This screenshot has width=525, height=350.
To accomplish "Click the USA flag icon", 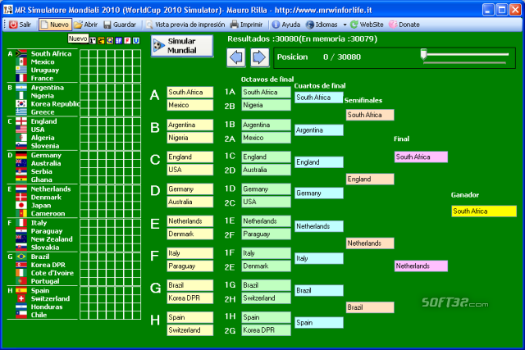I will coord(21,130).
